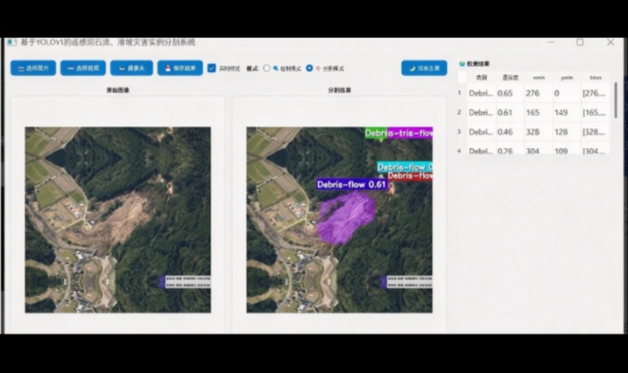Toggle the blue real-time detection checkbox
Image resolution: width=628 pixels, height=373 pixels.
[x=211, y=68]
